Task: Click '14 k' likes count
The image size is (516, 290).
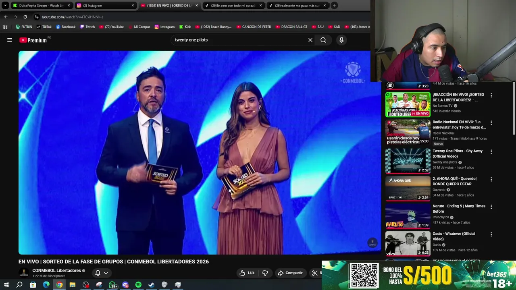Action: click(x=251, y=273)
